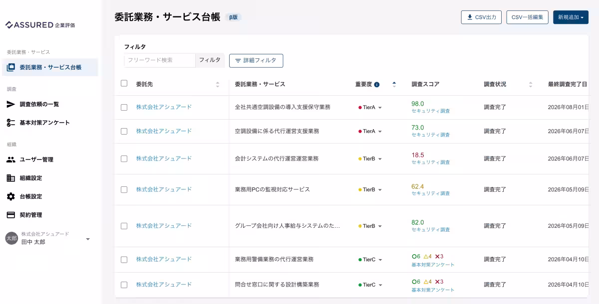
Task: Check the 空調設備に係る代行運営支援業務 row
Action: coord(124,132)
